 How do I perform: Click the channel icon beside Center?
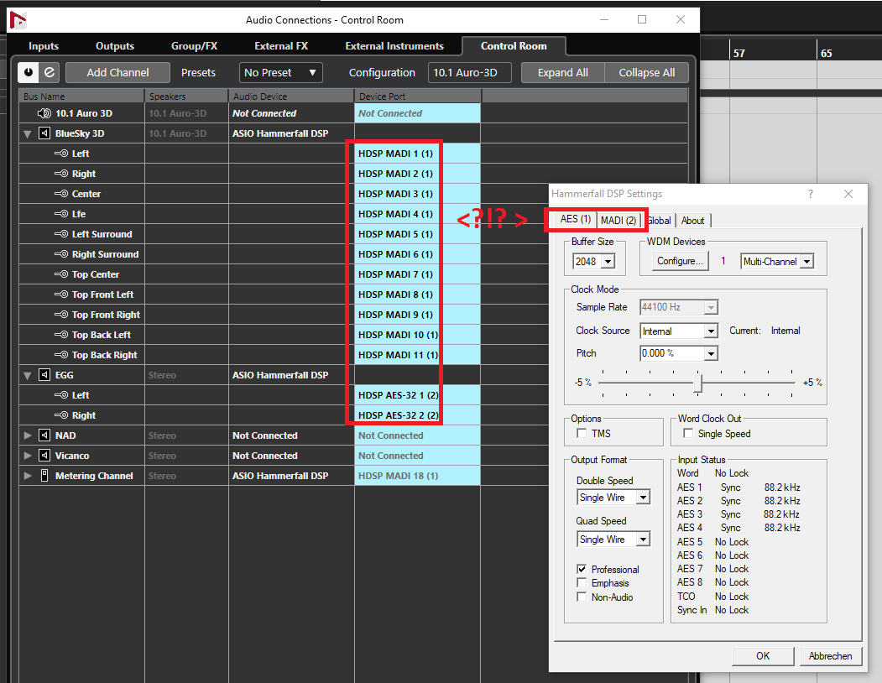tap(61, 194)
